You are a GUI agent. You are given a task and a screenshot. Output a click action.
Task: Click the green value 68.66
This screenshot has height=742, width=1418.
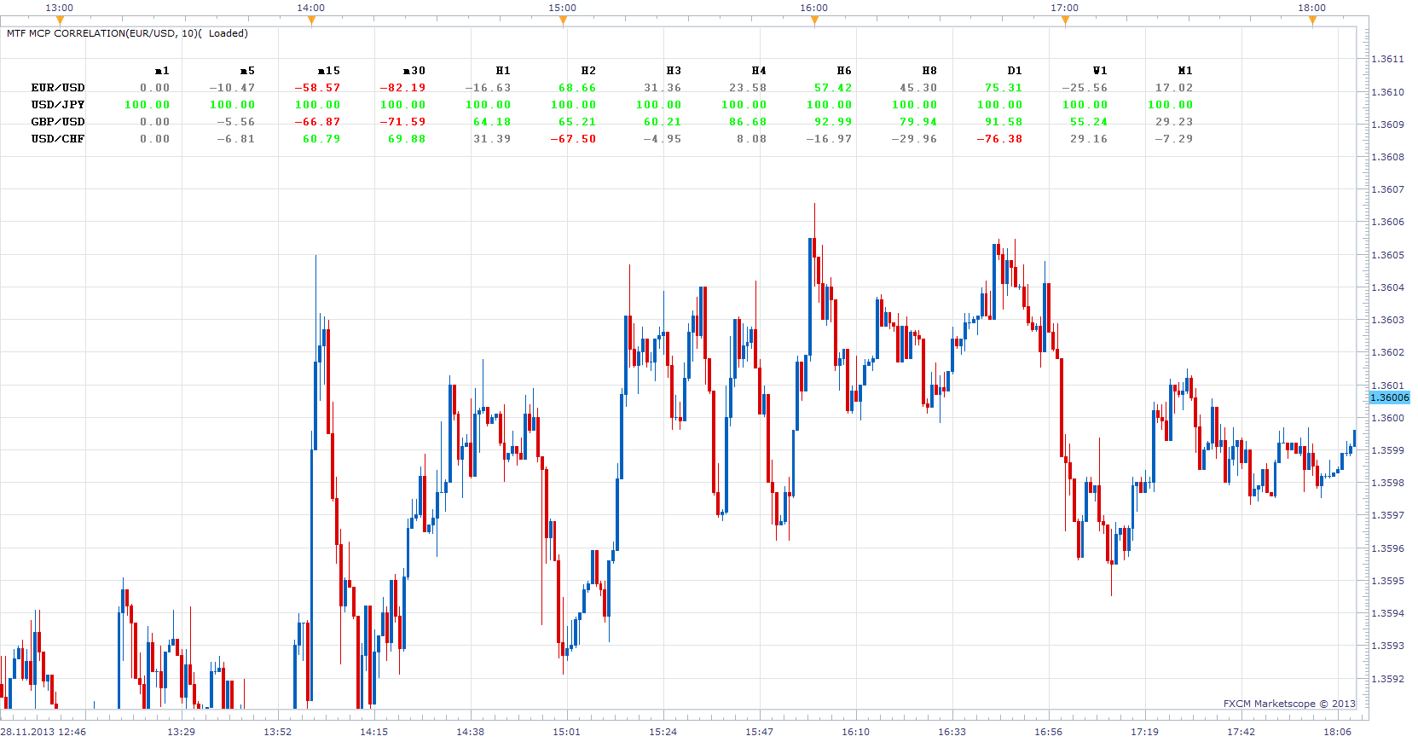tap(577, 88)
